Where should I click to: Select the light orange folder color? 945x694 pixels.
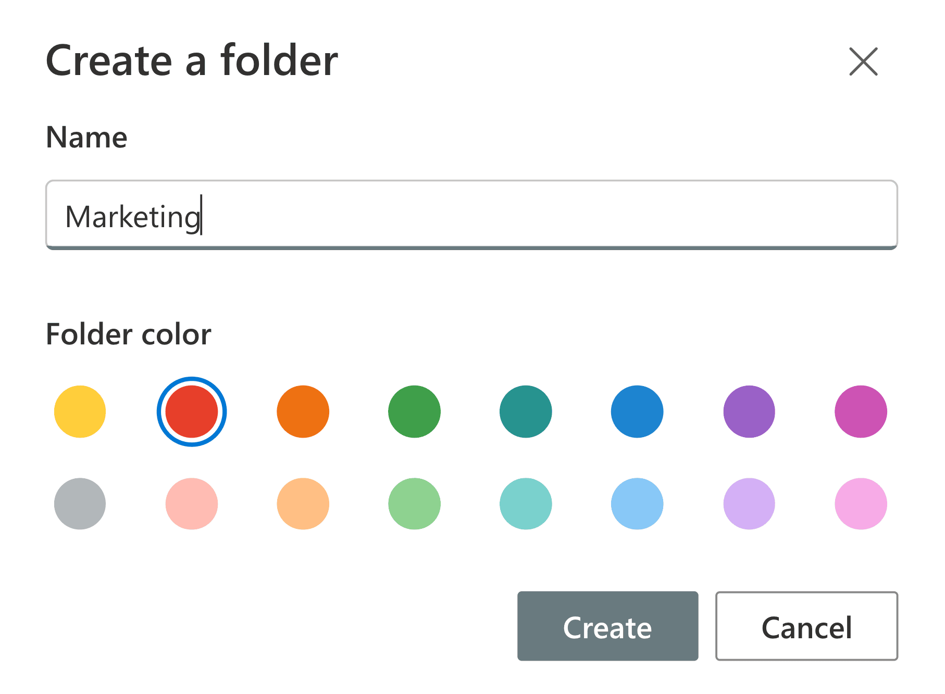[302, 504]
